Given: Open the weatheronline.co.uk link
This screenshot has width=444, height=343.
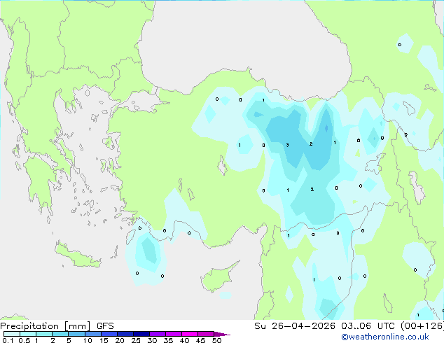Looking at the screenshot, I should (x=385, y=337).
